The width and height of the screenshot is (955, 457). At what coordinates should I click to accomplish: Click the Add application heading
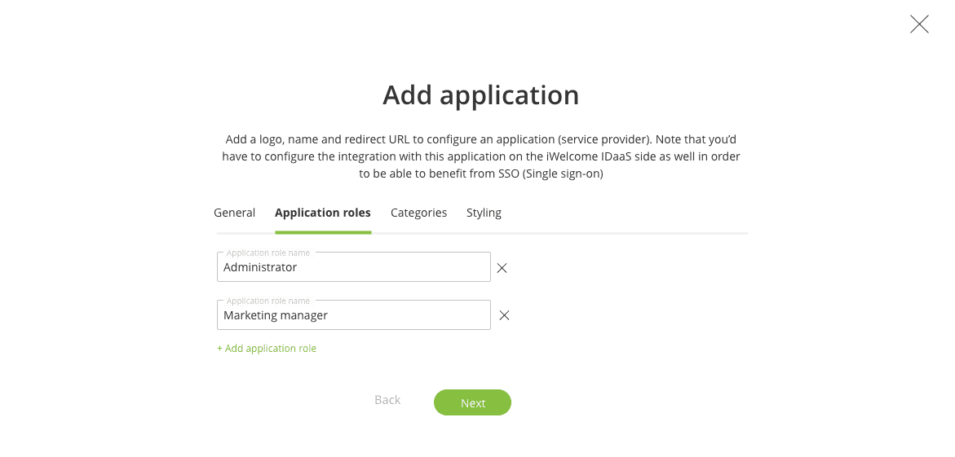point(480,95)
